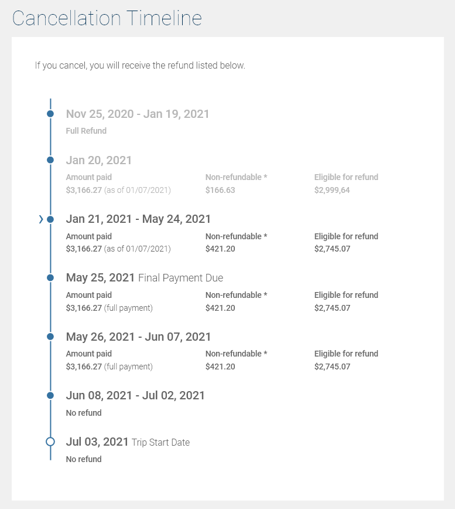Image resolution: width=455 pixels, height=509 pixels.
Task: Click the May 26, 2021 - Jun 07, 2021 heading
Action: point(138,337)
